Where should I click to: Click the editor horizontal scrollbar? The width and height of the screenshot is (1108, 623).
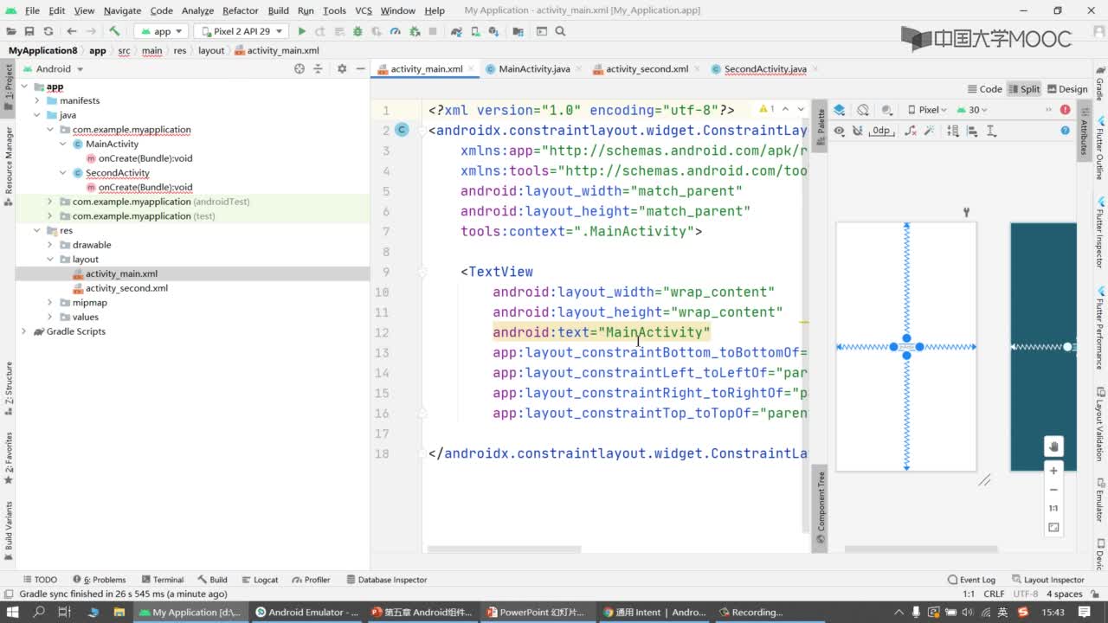[x=504, y=549]
